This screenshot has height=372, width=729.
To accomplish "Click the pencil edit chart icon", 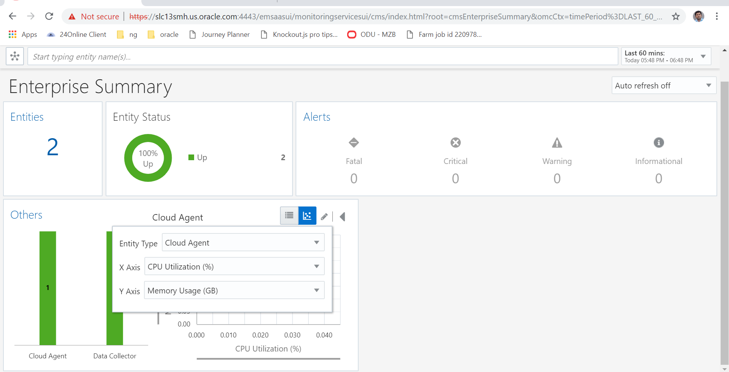I will (x=324, y=216).
